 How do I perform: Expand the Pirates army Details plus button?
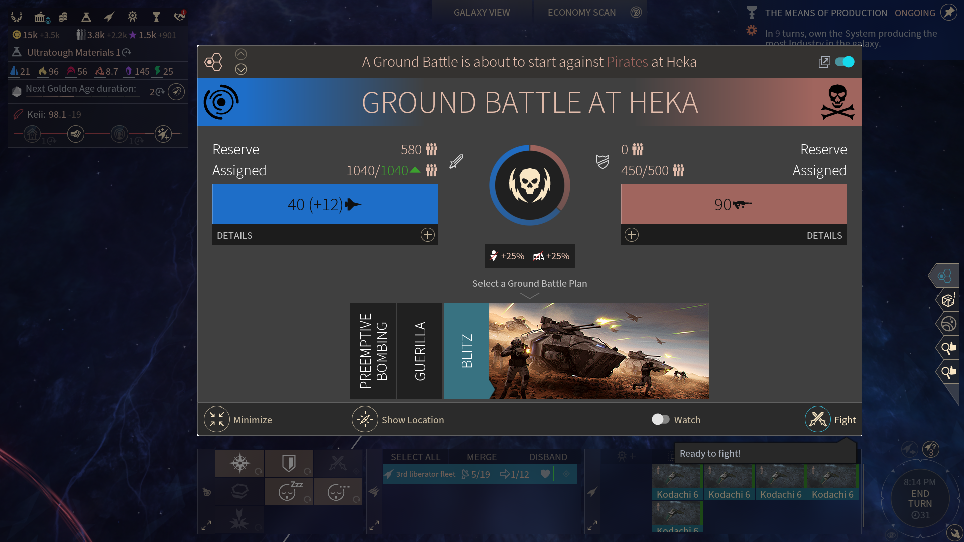[632, 235]
